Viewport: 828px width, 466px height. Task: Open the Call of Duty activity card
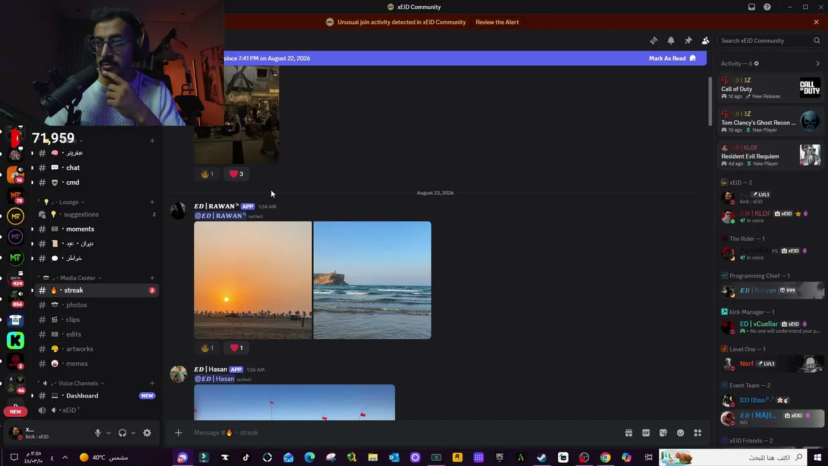(x=770, y=88)
